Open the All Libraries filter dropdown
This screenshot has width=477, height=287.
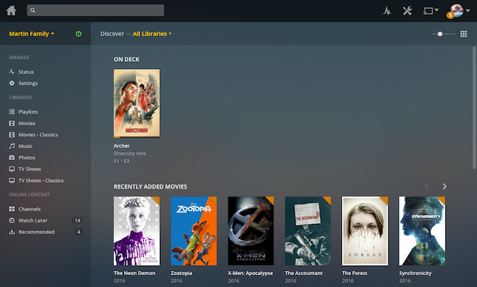point(152,34)
